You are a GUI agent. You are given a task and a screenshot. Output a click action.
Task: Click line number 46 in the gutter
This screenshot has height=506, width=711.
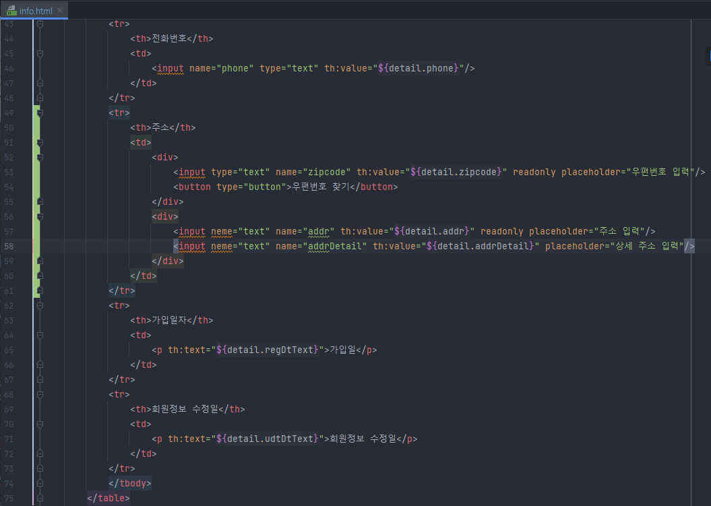coord(9,69)
